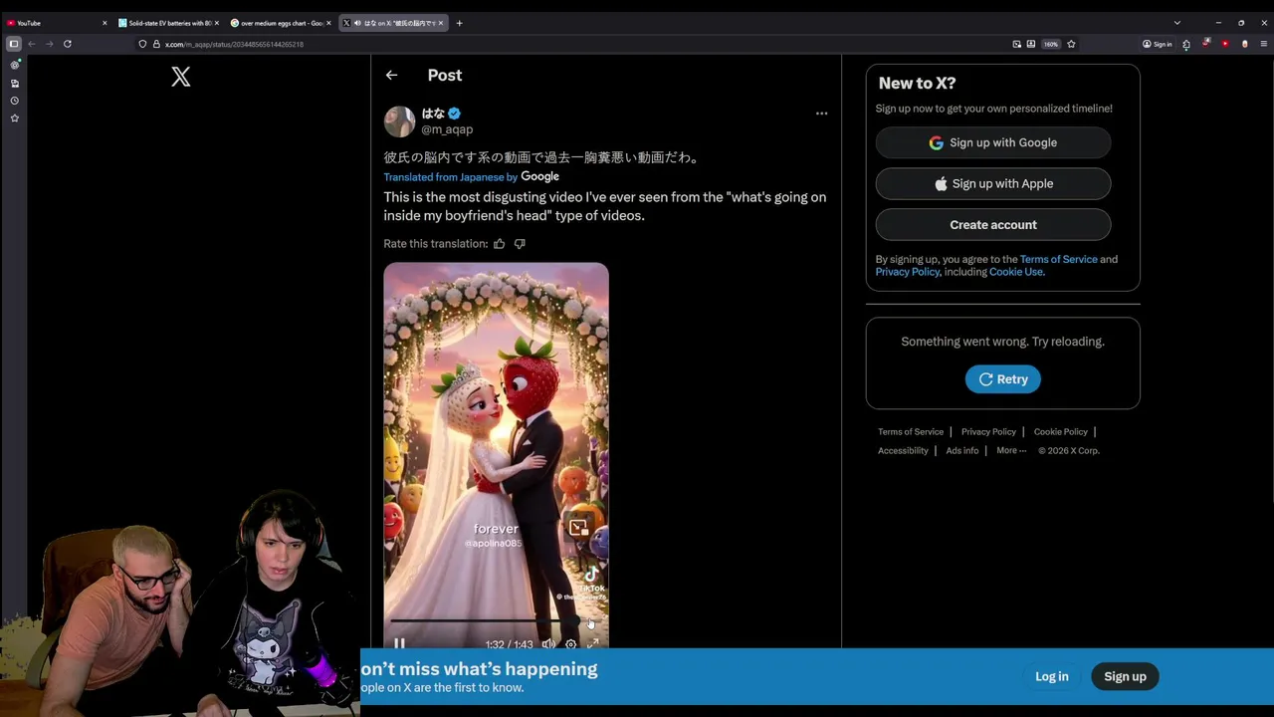
Task: Seek along the video progress bar
Action: pyautogui.click(x=496, y=621)
